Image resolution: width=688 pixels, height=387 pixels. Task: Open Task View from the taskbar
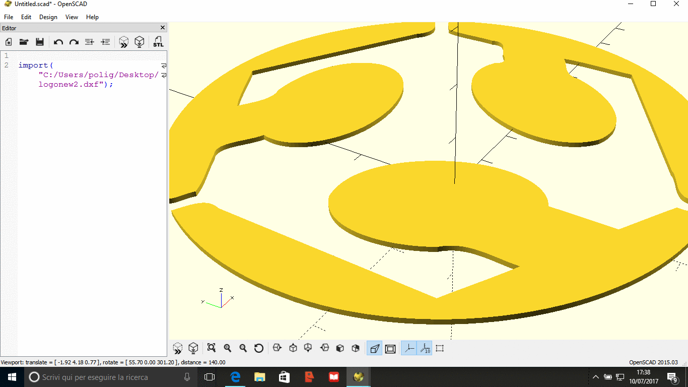click(210, 377)
